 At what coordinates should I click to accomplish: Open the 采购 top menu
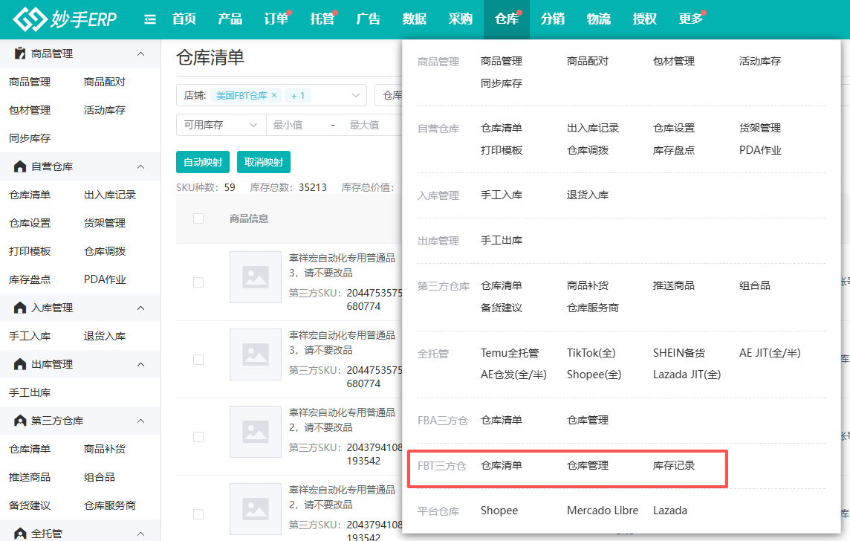pos(461,19)
